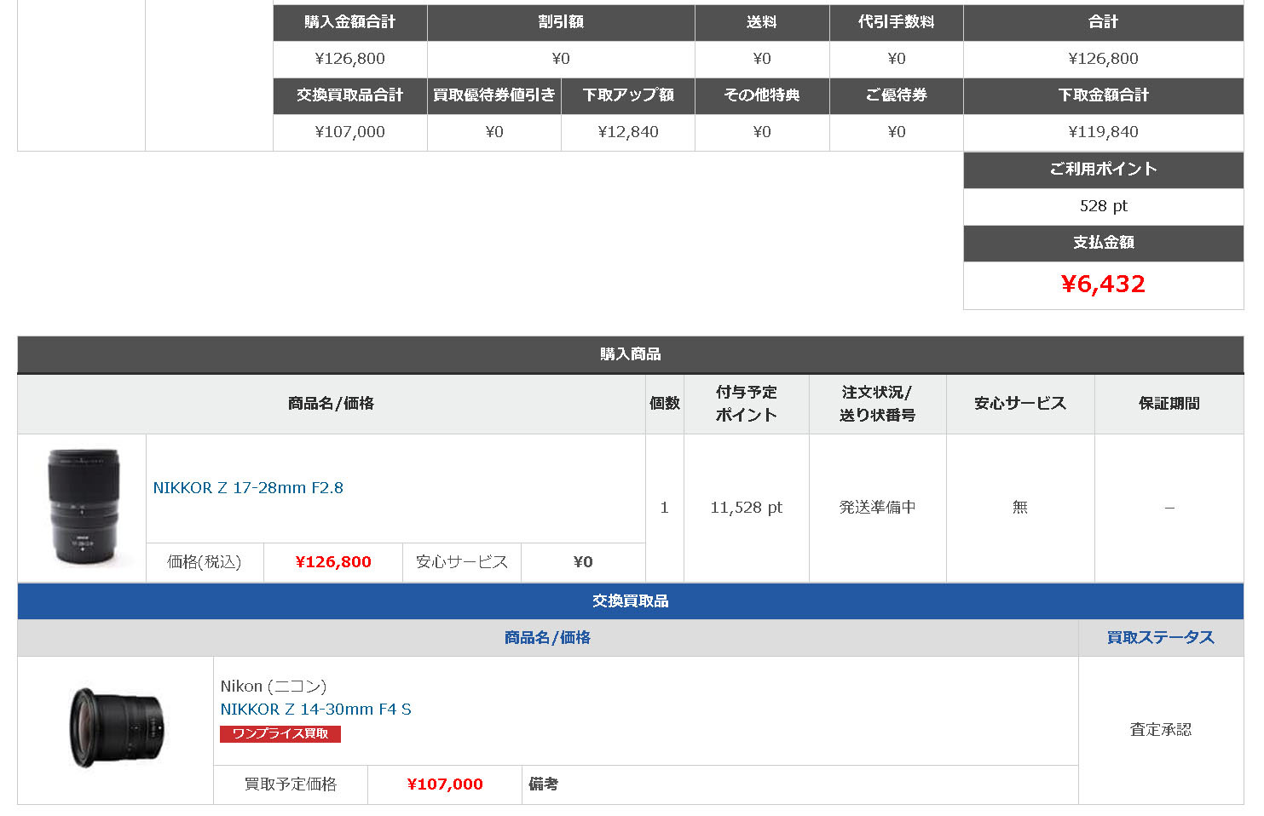Viewport: 1264px width, 816px height.
Task: Click the ¥12,840 trade-in bonus value
Action: [628, 132]
